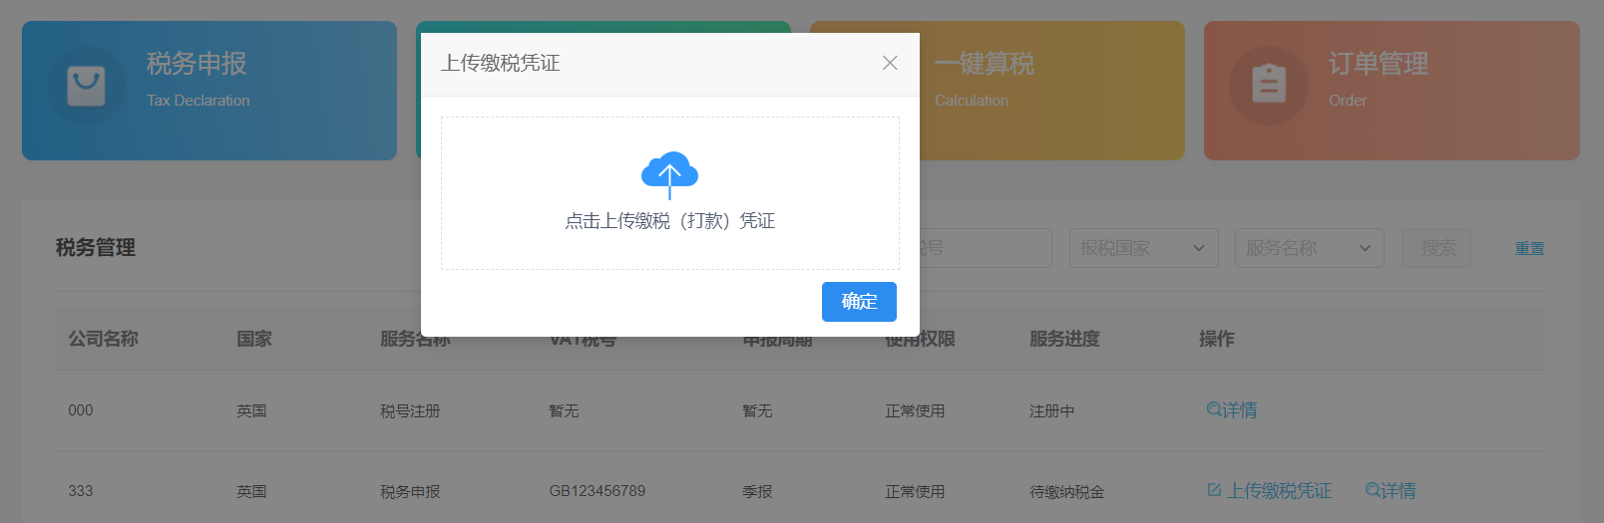Click the shopping bag icon on 税务申报 card

click(86, 86)
